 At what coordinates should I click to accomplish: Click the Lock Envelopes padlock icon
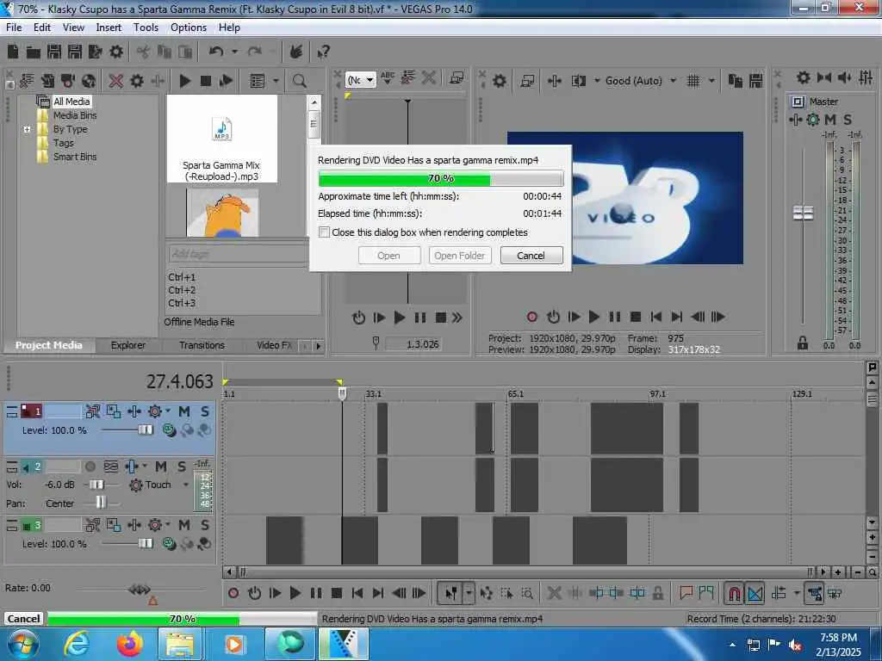click(x=657, y=592)
